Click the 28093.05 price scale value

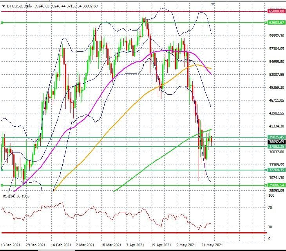click(277, 190)
